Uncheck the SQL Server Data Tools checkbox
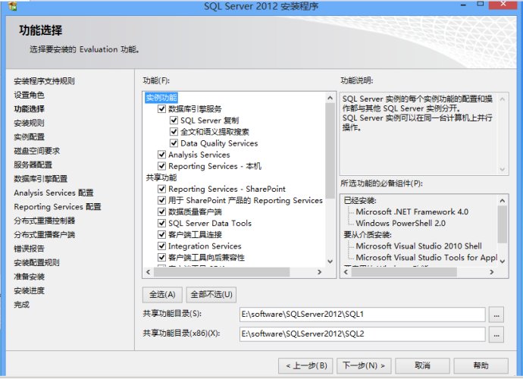The image size is (523, 379). coord(161,224)
